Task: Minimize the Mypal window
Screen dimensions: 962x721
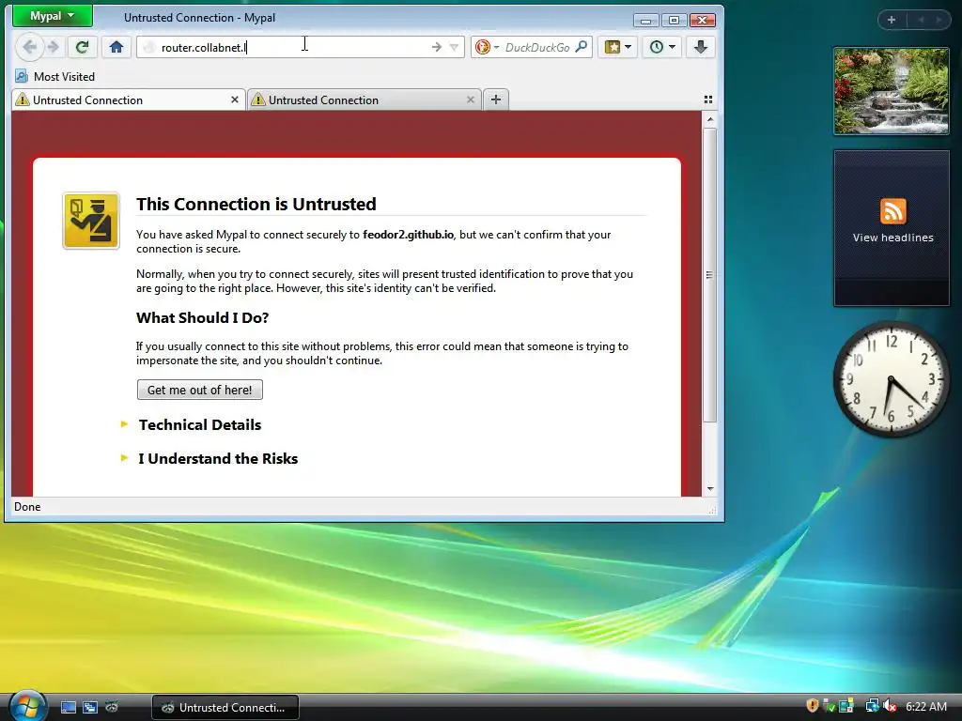Action: click(645, 21)
